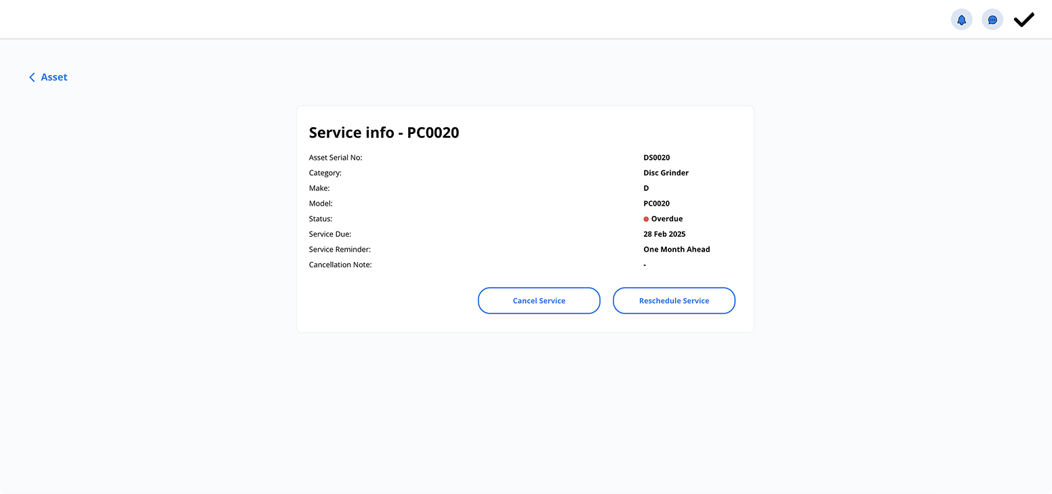Open the notifications bell icon
The height and width of the screenshot is (494, 1052).
pos(961,20)
